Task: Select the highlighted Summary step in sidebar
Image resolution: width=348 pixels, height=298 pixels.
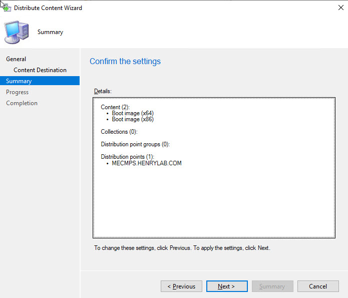Action: pyautogui.click(x=19, y=81)
